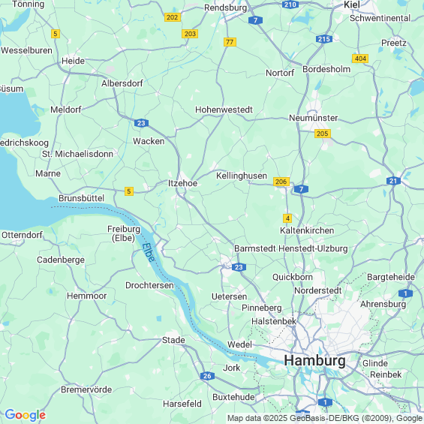Click the yellow 4 road shield near Kaltenkirchen
Screen dimensions: 424x424
pyautogui.click(x=287, y=218)
